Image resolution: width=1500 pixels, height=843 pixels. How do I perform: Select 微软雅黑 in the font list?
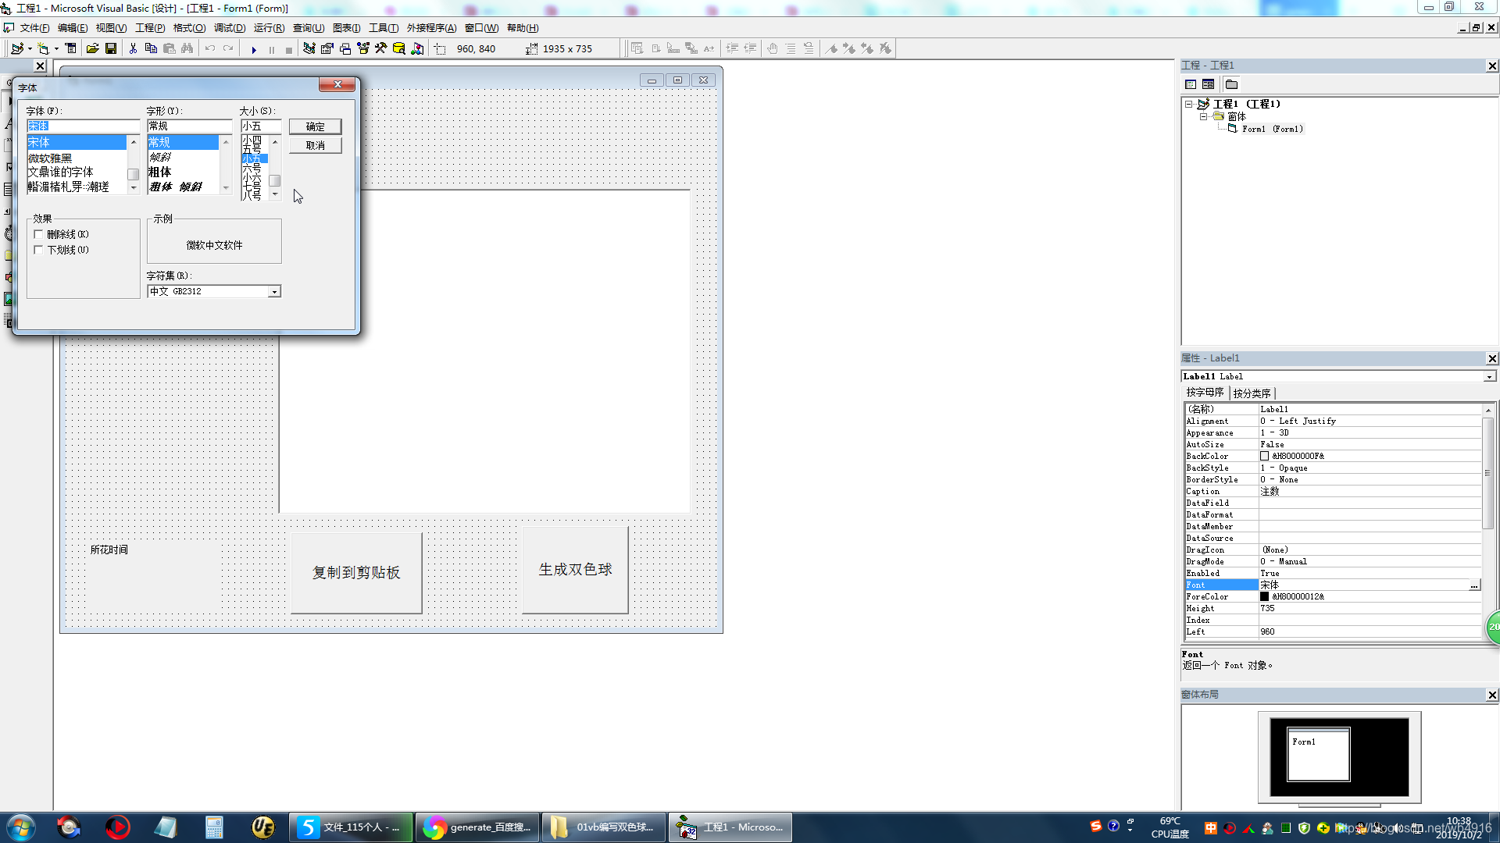[51, 158]
